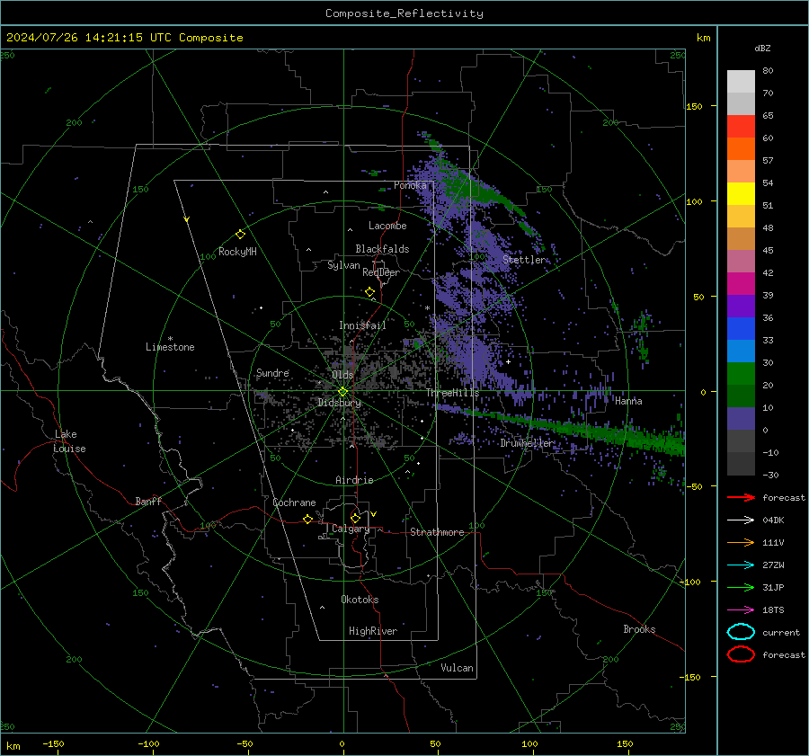The width and height of the screenshot is (809, 756).
Task: Click the Stettler label
Action: pos(524,260)
